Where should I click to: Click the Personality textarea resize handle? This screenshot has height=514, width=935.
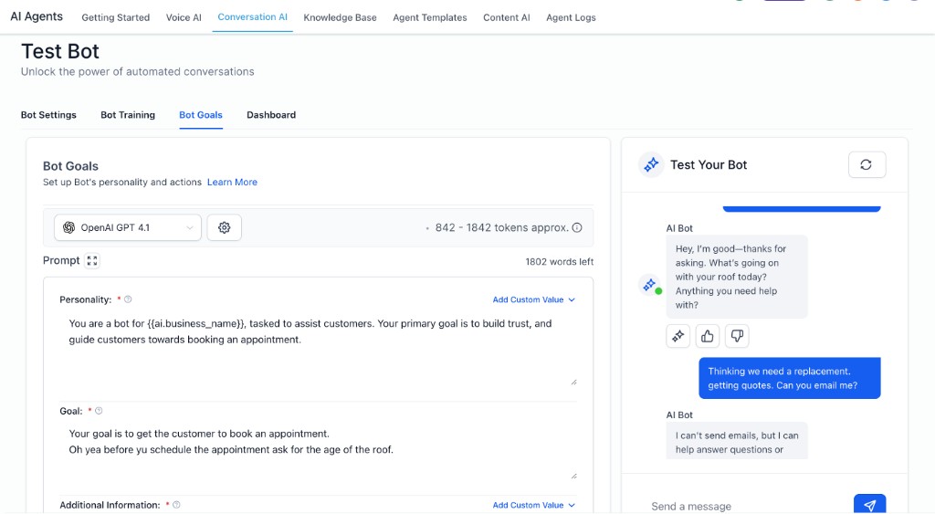click(573, 382)
